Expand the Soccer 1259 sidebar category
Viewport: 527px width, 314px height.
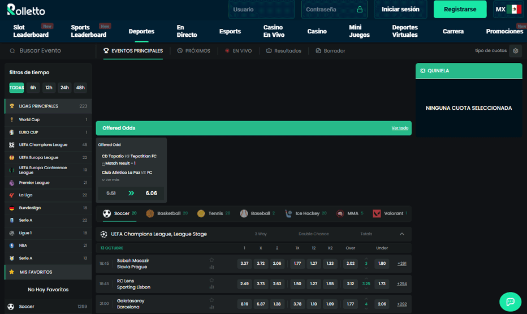click(49, 307)
